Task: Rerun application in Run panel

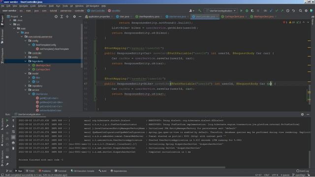Action: coord(7,120)
